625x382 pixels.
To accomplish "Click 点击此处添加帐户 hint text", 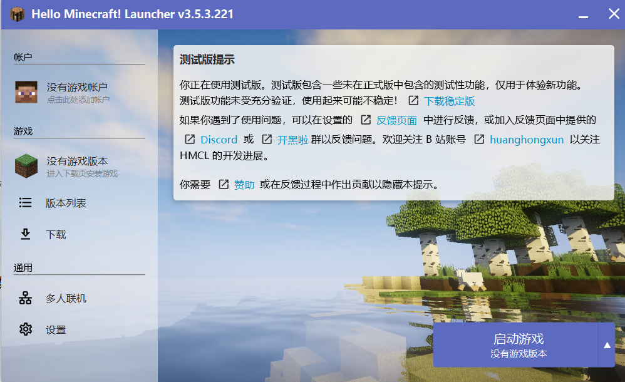I will pos(78,100).
